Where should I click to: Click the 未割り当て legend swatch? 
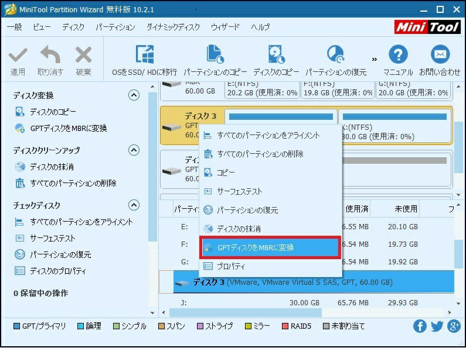click(x=326, y=327)
